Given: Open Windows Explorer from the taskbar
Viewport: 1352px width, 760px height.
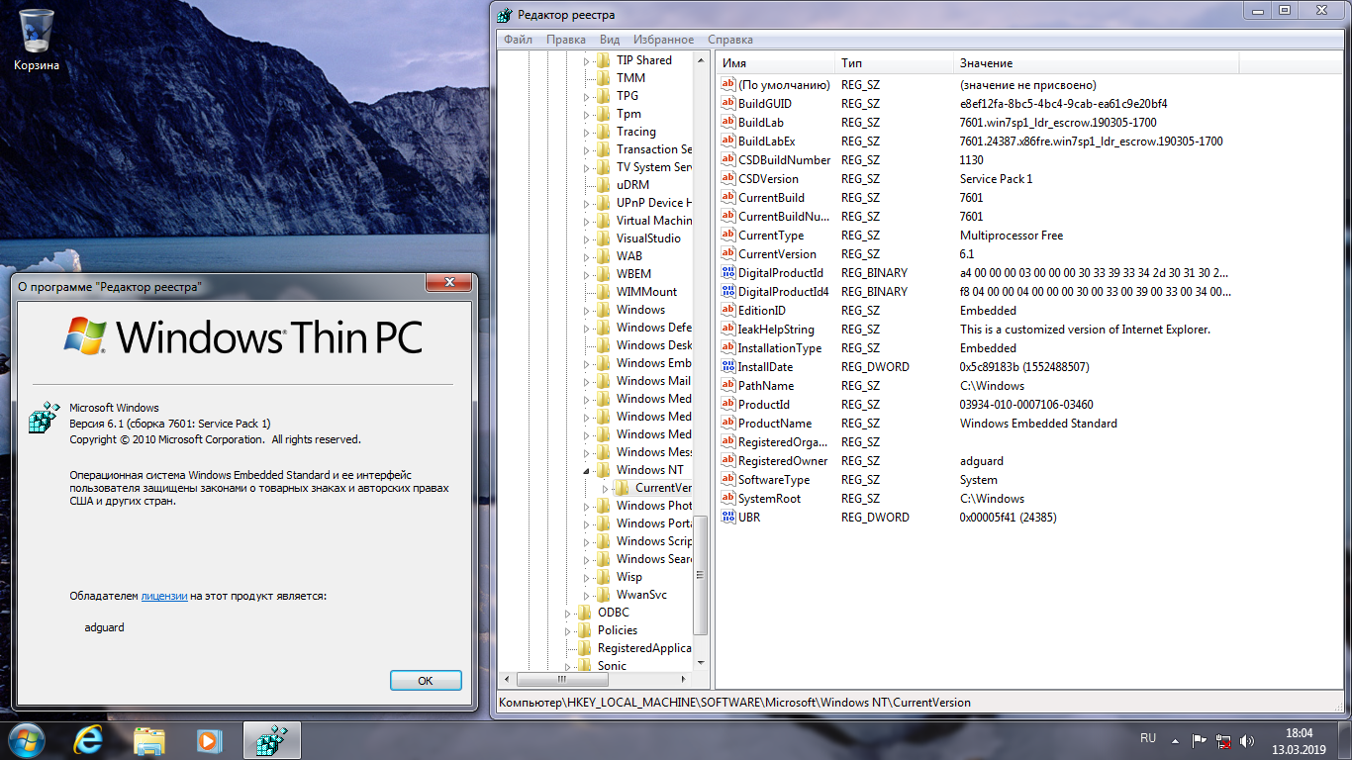Looking at the screenshot, I should (x=149, y=740).
